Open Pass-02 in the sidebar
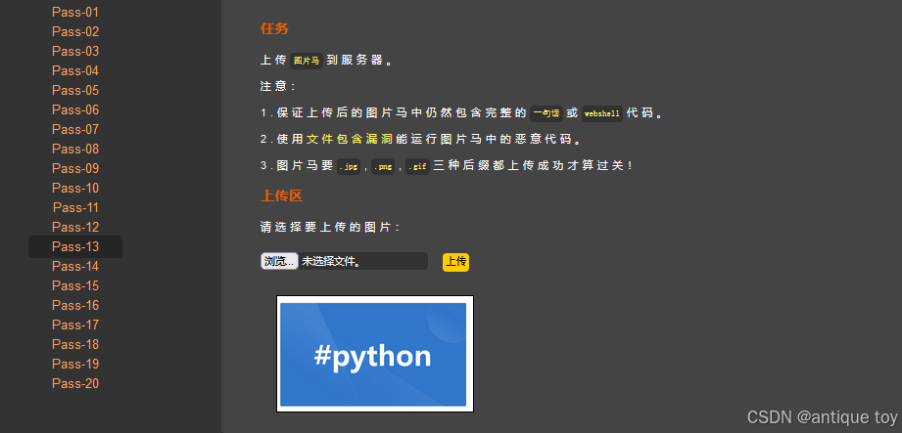The height and width of the screenshot is (433, 902). [75, 31]
